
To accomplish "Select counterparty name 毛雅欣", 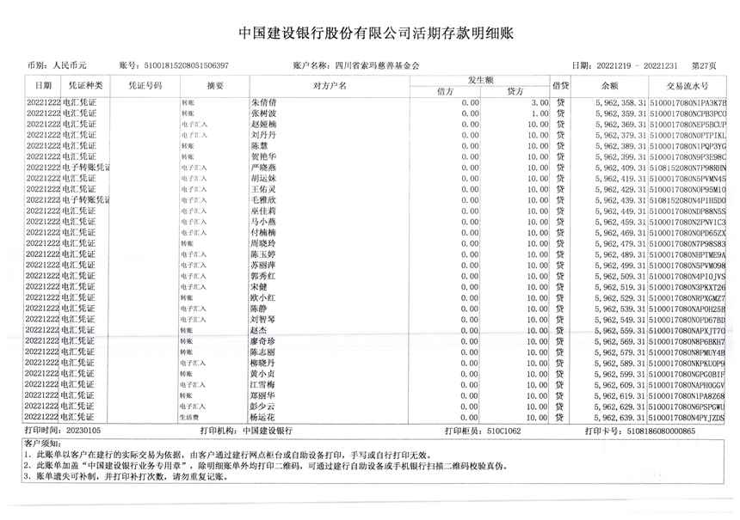I will point(263,200).
